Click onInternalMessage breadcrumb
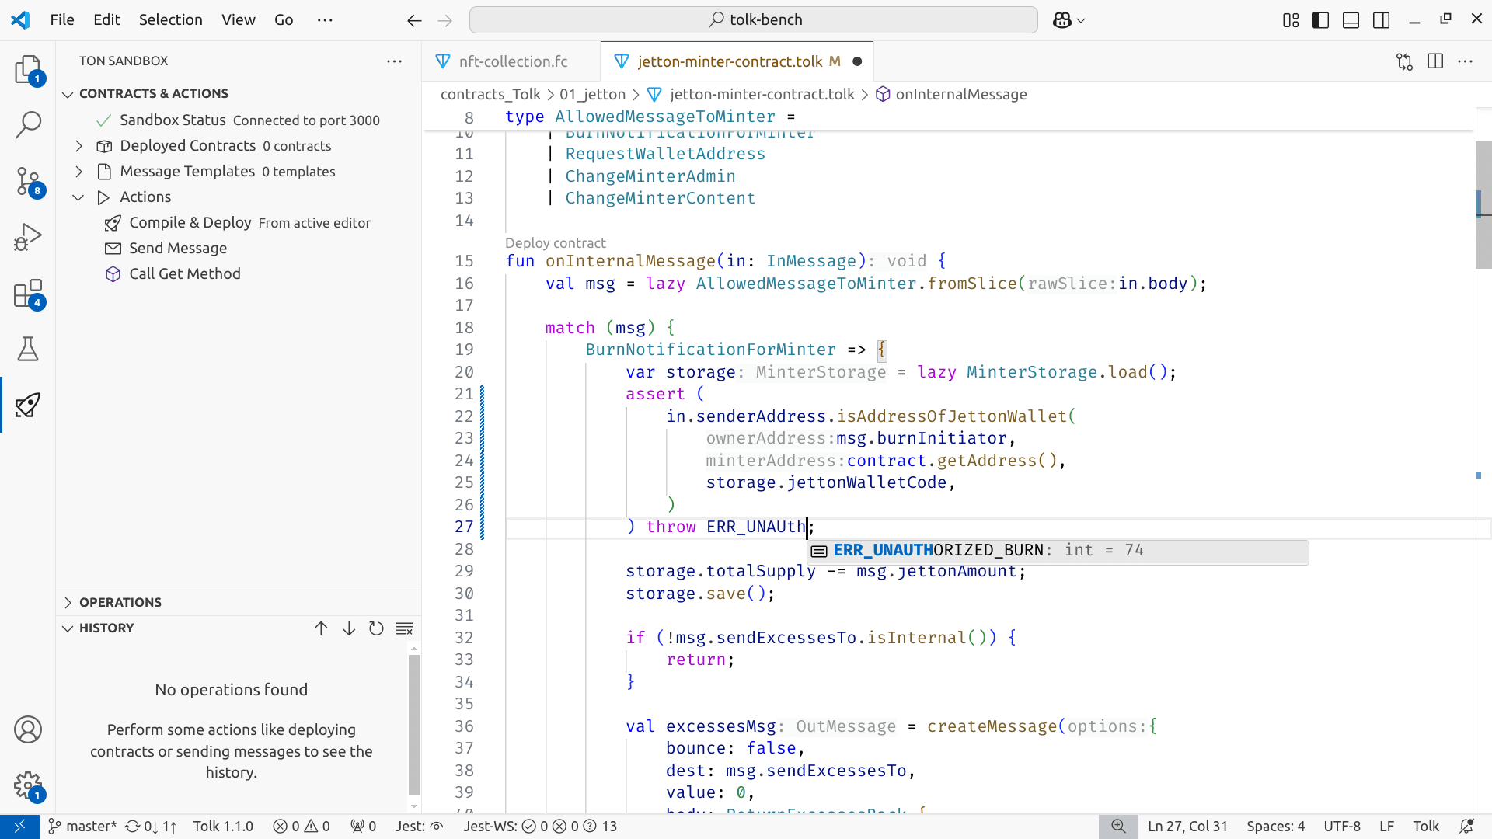This screenshot has height=839, width=1492. [x=961, y=95]
